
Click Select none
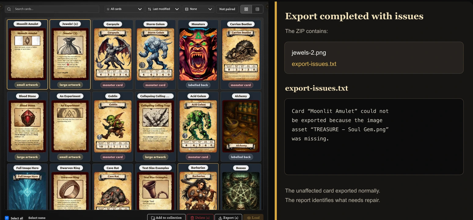[x=37, y=218]
